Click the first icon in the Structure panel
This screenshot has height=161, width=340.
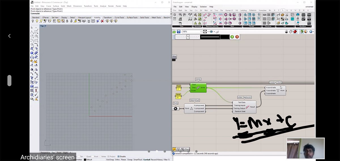tap(265, 15)
